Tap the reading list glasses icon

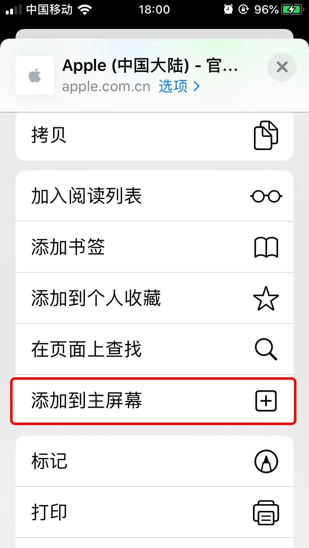point(266,196)
